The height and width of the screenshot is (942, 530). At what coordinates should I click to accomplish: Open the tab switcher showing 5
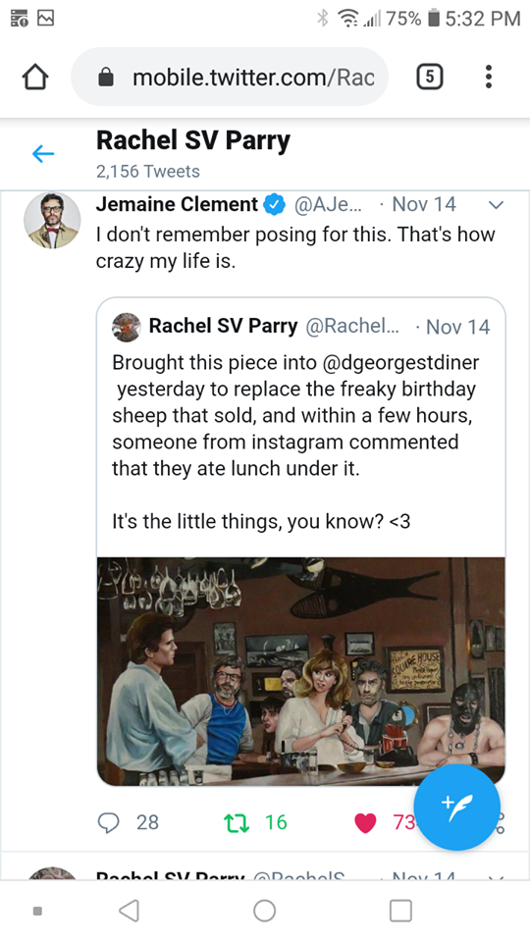coord(430,77)
